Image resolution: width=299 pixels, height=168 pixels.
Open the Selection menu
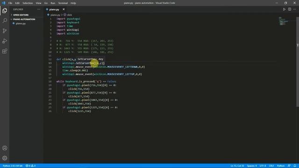28,3
